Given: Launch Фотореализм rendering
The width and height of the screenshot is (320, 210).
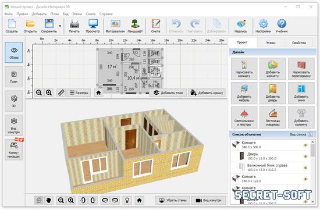Looking at the screenshot, I should click(115, 26).
